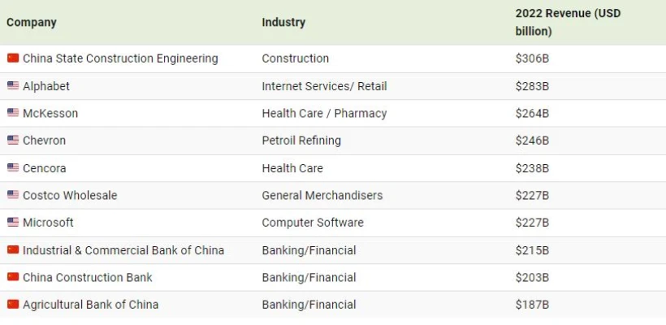The image size is (666, 325).
Task: Select the Alphabet company name
Action: [46, 86]
